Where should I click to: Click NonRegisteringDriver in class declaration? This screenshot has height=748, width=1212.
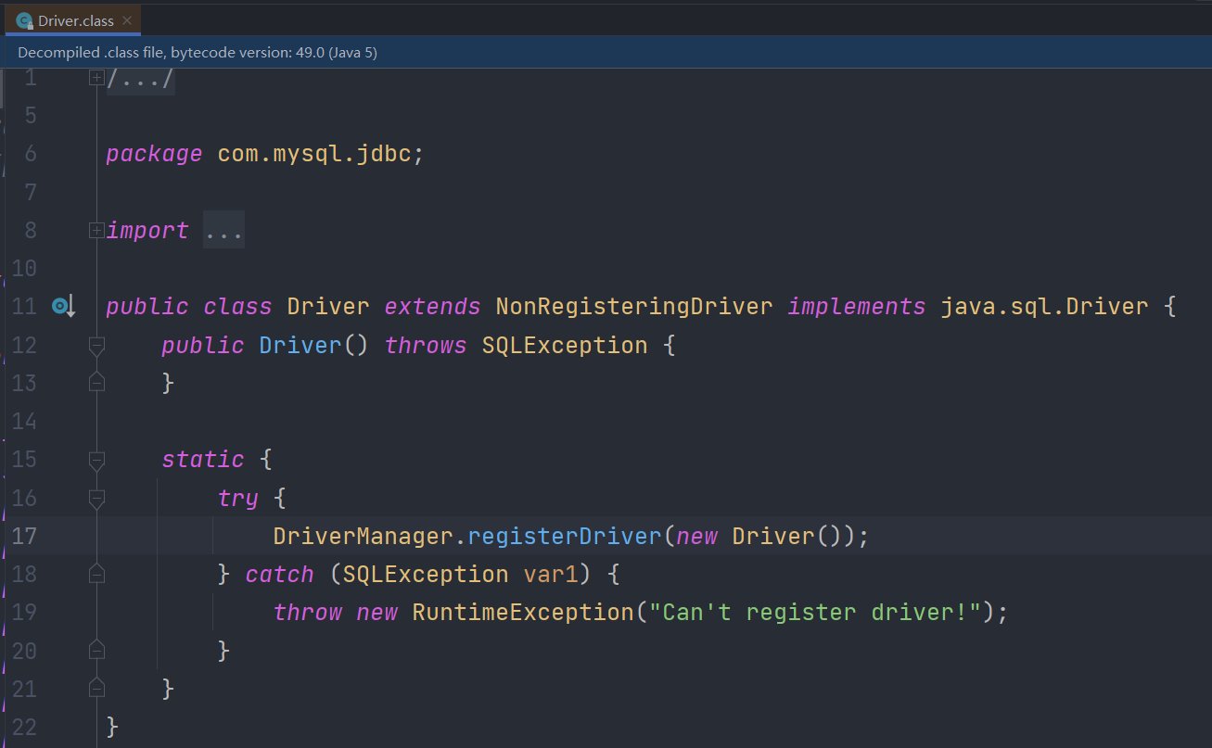click(x=634, y=307)
